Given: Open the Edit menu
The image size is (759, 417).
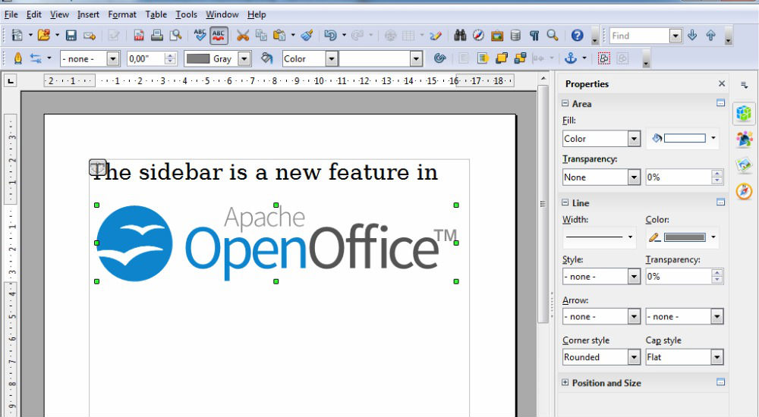Looking at the screenshot, I should pyautogui.click(x=33, y=14).
